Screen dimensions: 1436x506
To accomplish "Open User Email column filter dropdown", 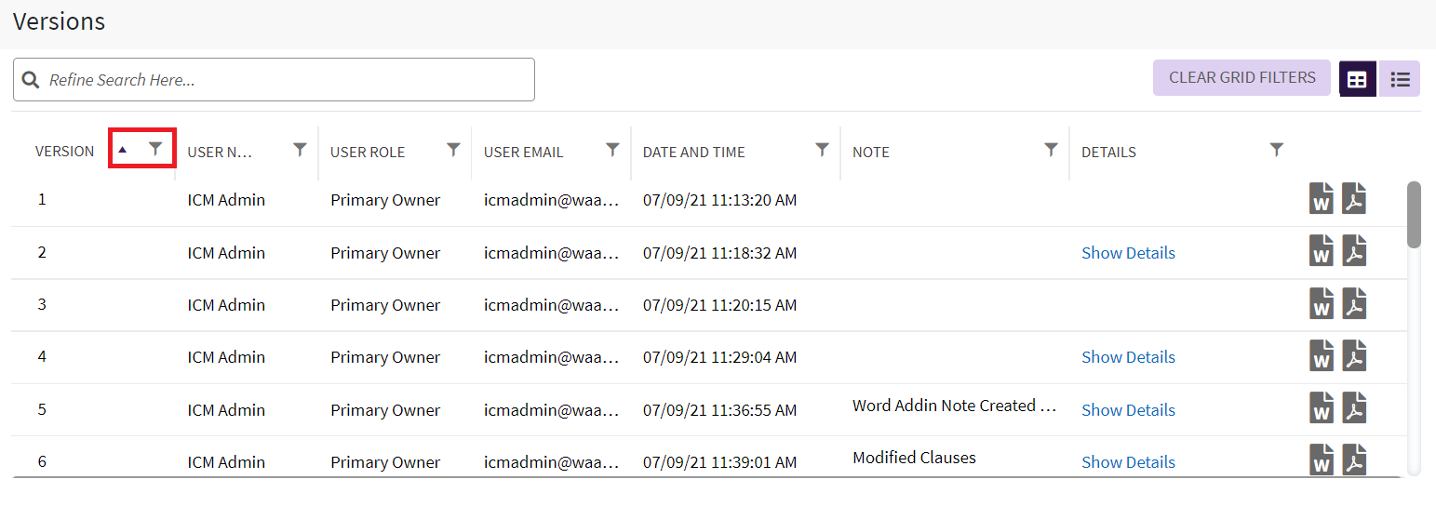I will tap(612, 150).
